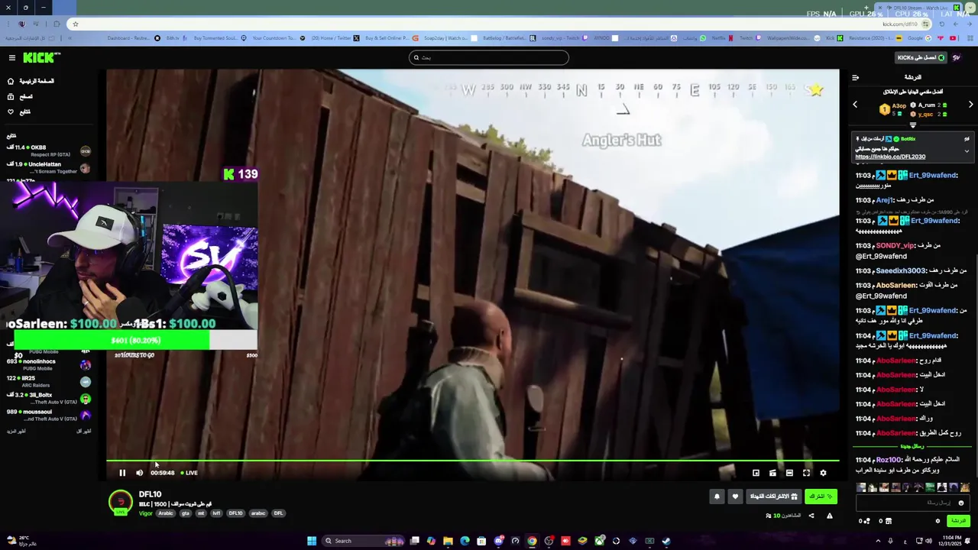Viewport: 978px width, 550px height.
Task: Click the Windows taskbar Search box
Action: (361, 541)
